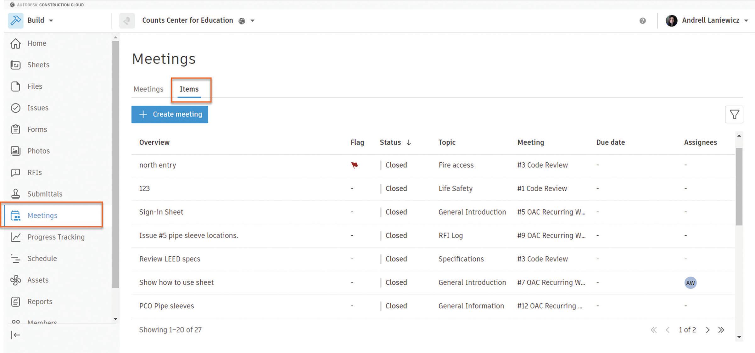Open Submittals stamp icon
This screenshot has height=353, width=755.
click(15, 194)
